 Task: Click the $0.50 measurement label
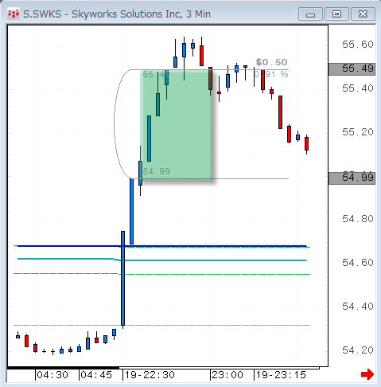[x=271, y=62]
